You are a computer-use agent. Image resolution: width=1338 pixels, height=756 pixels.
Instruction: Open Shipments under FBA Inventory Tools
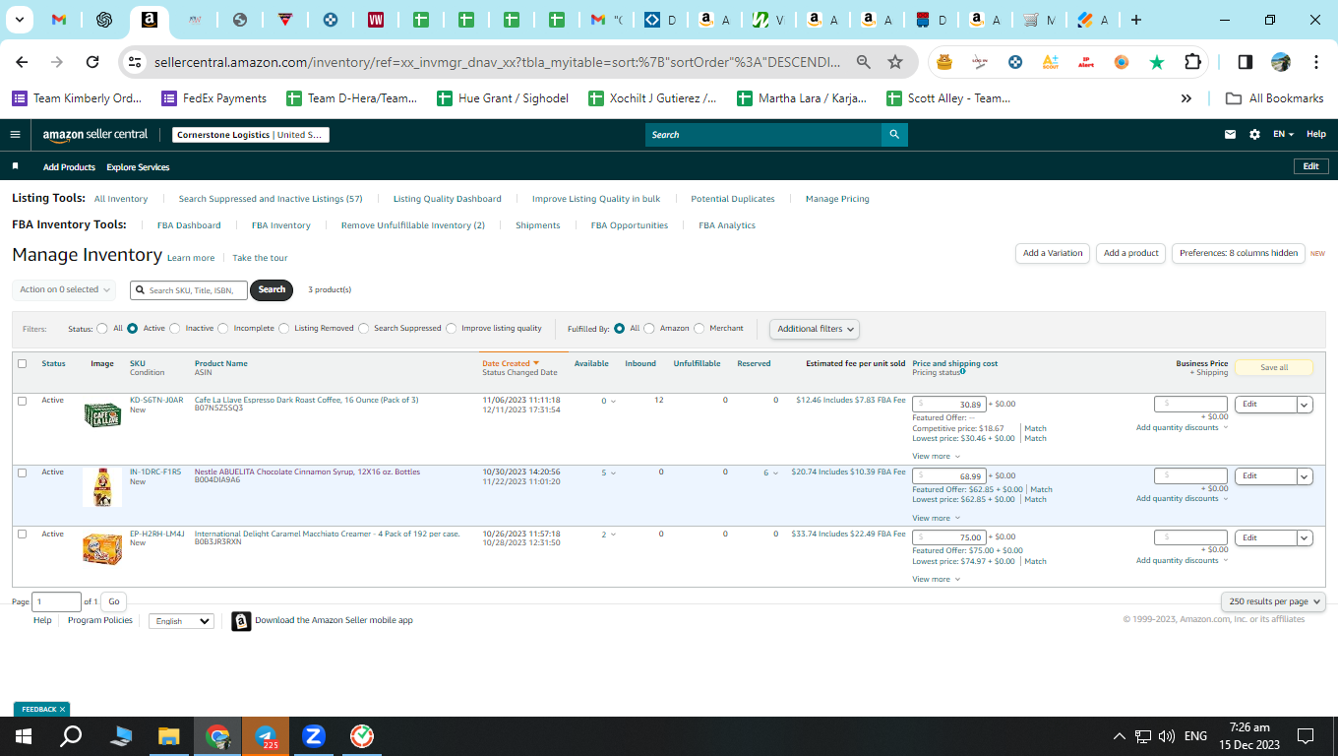[538, 225]
